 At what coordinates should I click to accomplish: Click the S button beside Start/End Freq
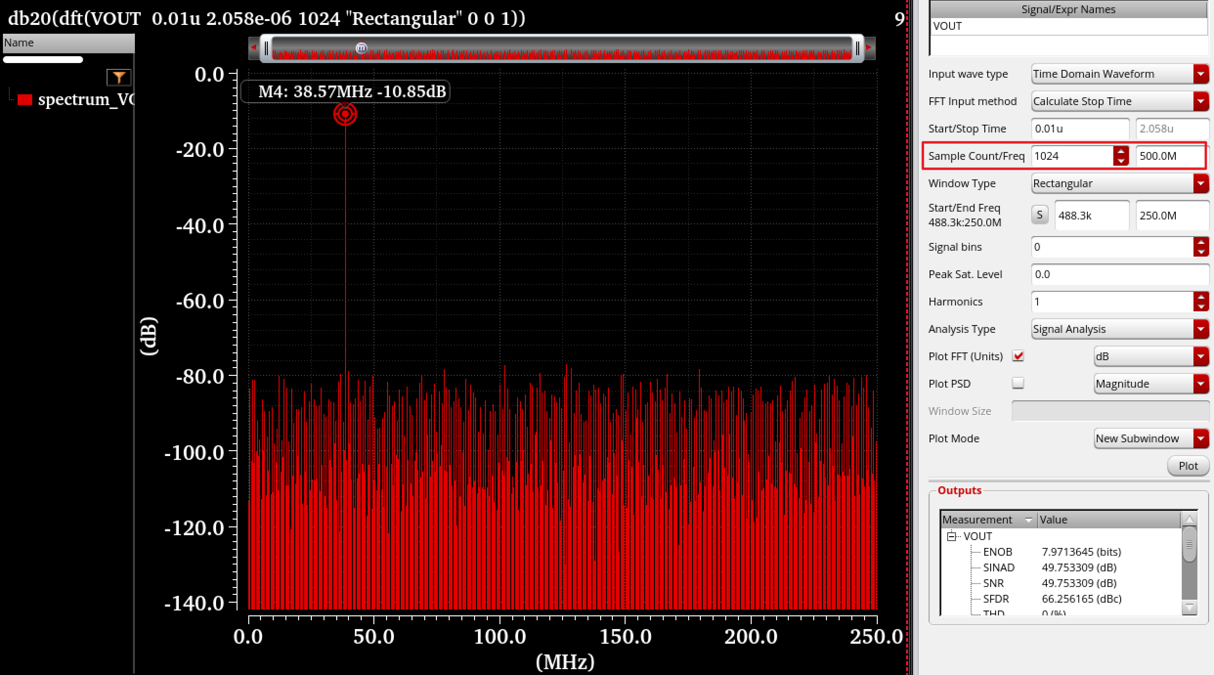pos(1040,215)
